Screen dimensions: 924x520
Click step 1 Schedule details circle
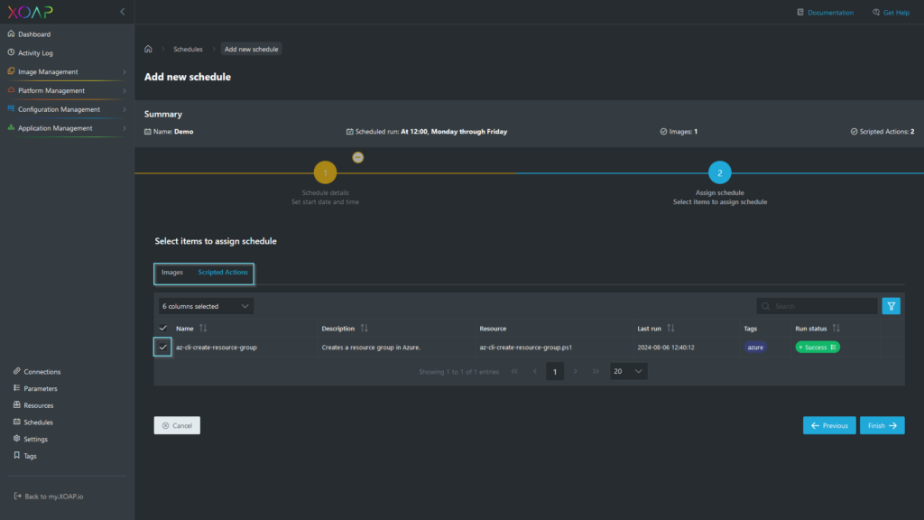(325, 172)
